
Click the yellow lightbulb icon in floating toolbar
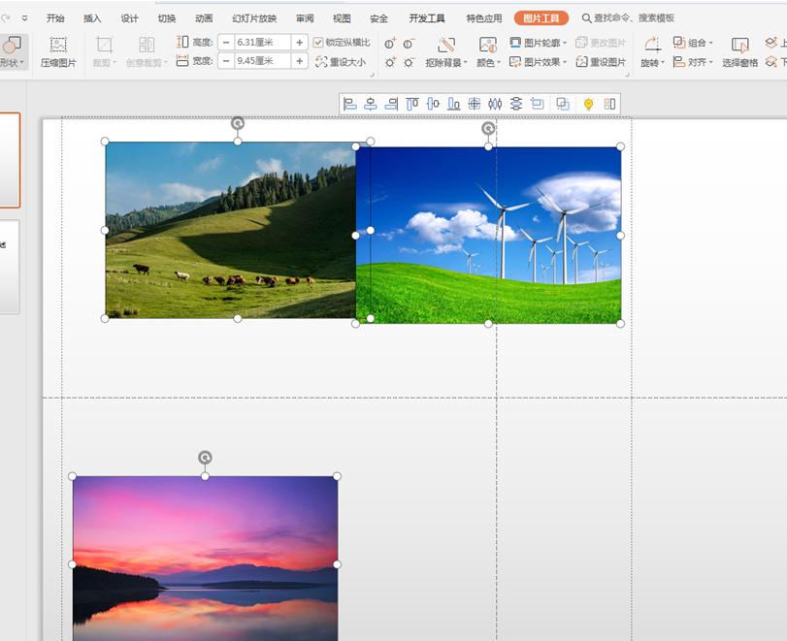coord(588,104)
